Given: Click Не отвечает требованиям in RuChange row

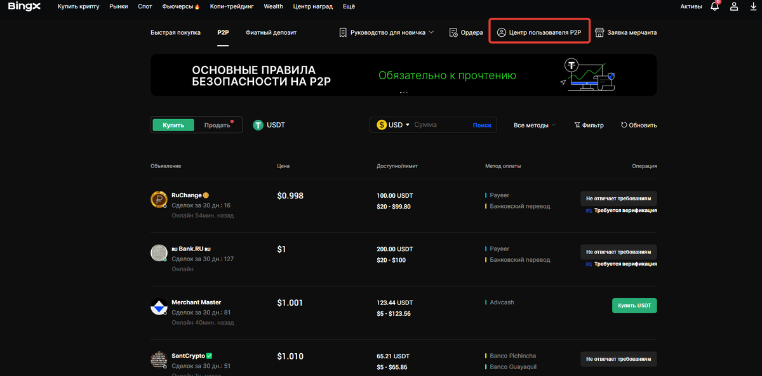Looking at the screenshot, I should pyautogui.click(x=618, y=198).
